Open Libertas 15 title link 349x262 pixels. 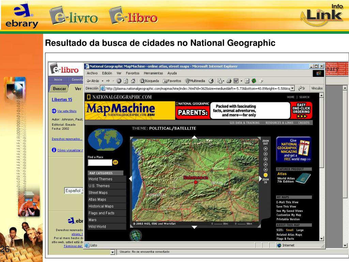point(62,100)
